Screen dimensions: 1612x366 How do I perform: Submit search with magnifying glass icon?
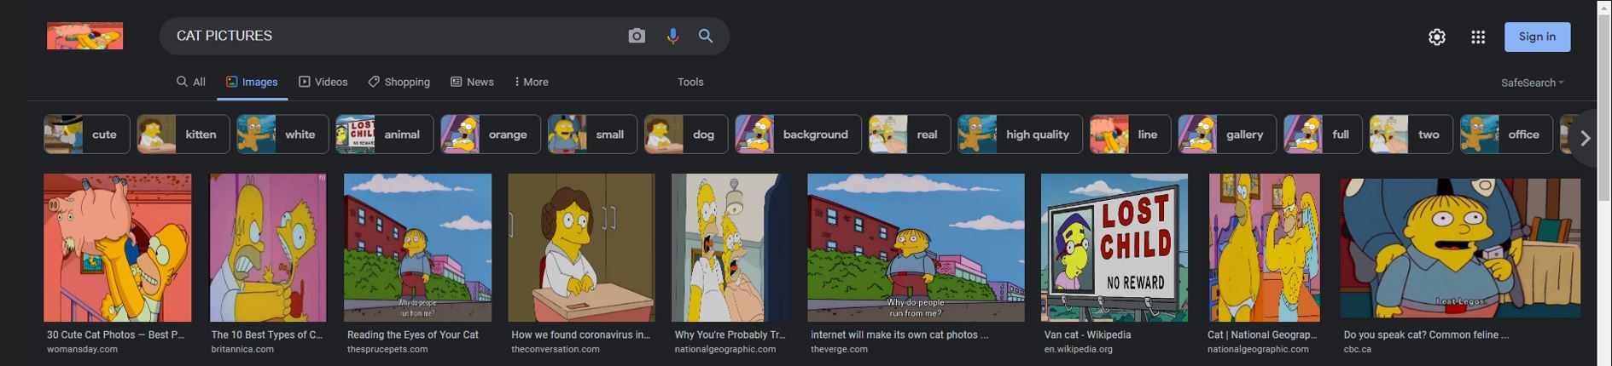(x=706, y=36)
